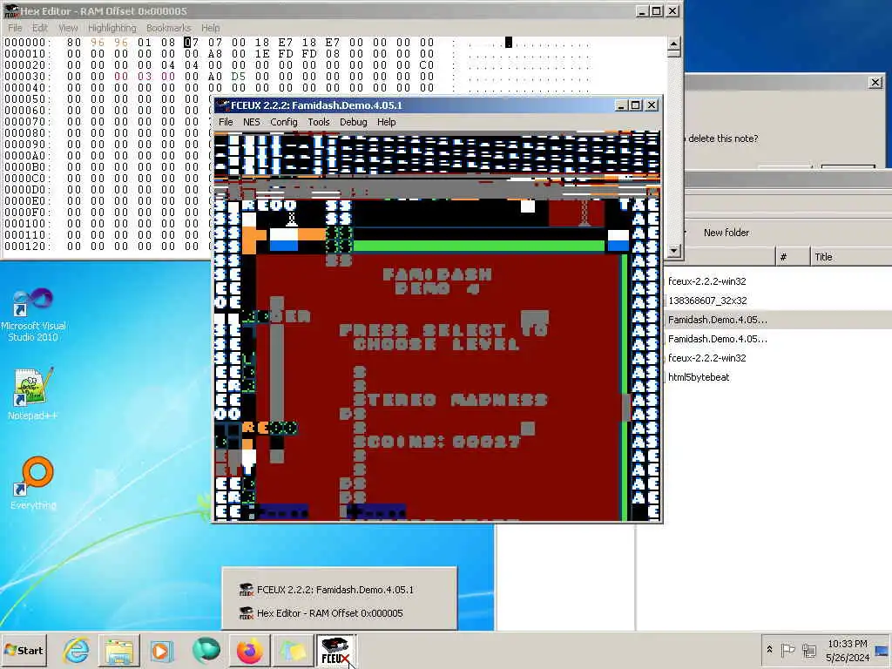
Task: Click hex byte 80 at offset 000000
Action: coord(74,43)
